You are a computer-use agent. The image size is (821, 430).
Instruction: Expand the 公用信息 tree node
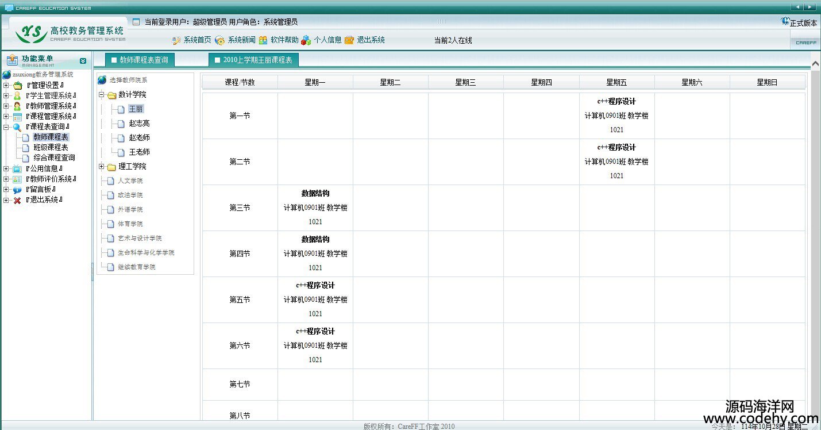(6, 169)
